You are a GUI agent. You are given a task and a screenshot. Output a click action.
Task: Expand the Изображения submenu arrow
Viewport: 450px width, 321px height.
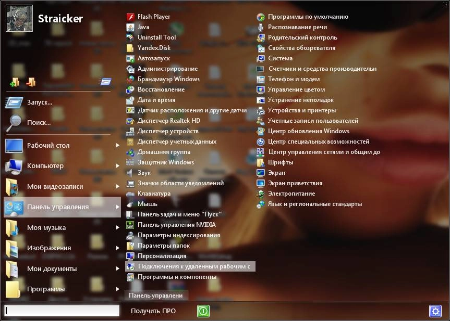117,248
